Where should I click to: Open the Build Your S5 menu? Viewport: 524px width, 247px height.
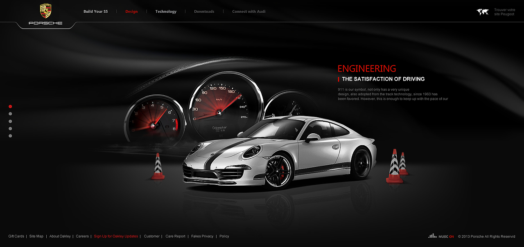96,11
